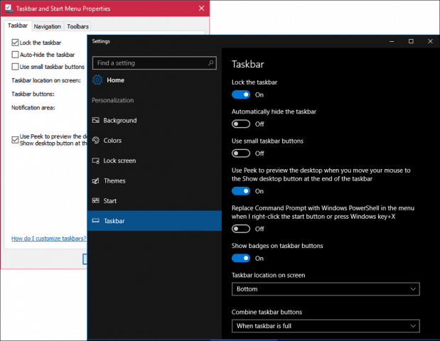Close the Settings window
This screenshot has width=440, height=341.
[x=430, y=41]
